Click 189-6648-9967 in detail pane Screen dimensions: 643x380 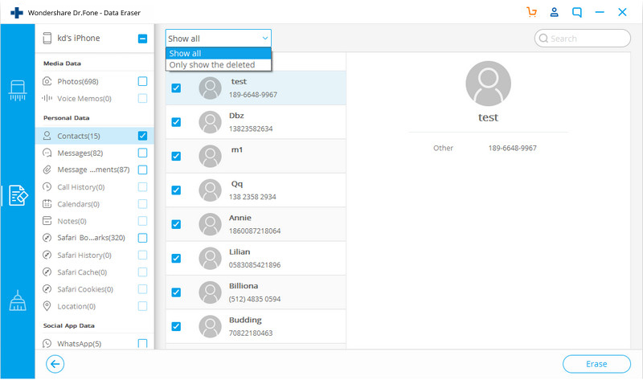pyautogui.click(x=512, y=148)
